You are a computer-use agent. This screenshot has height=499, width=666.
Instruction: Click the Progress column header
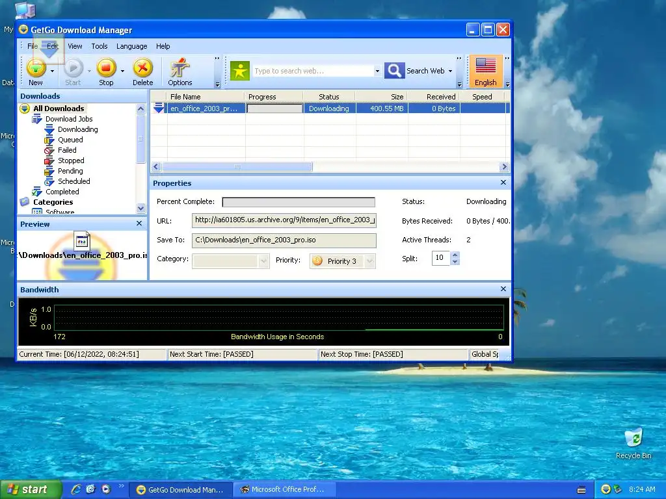[x=274, y=97]
